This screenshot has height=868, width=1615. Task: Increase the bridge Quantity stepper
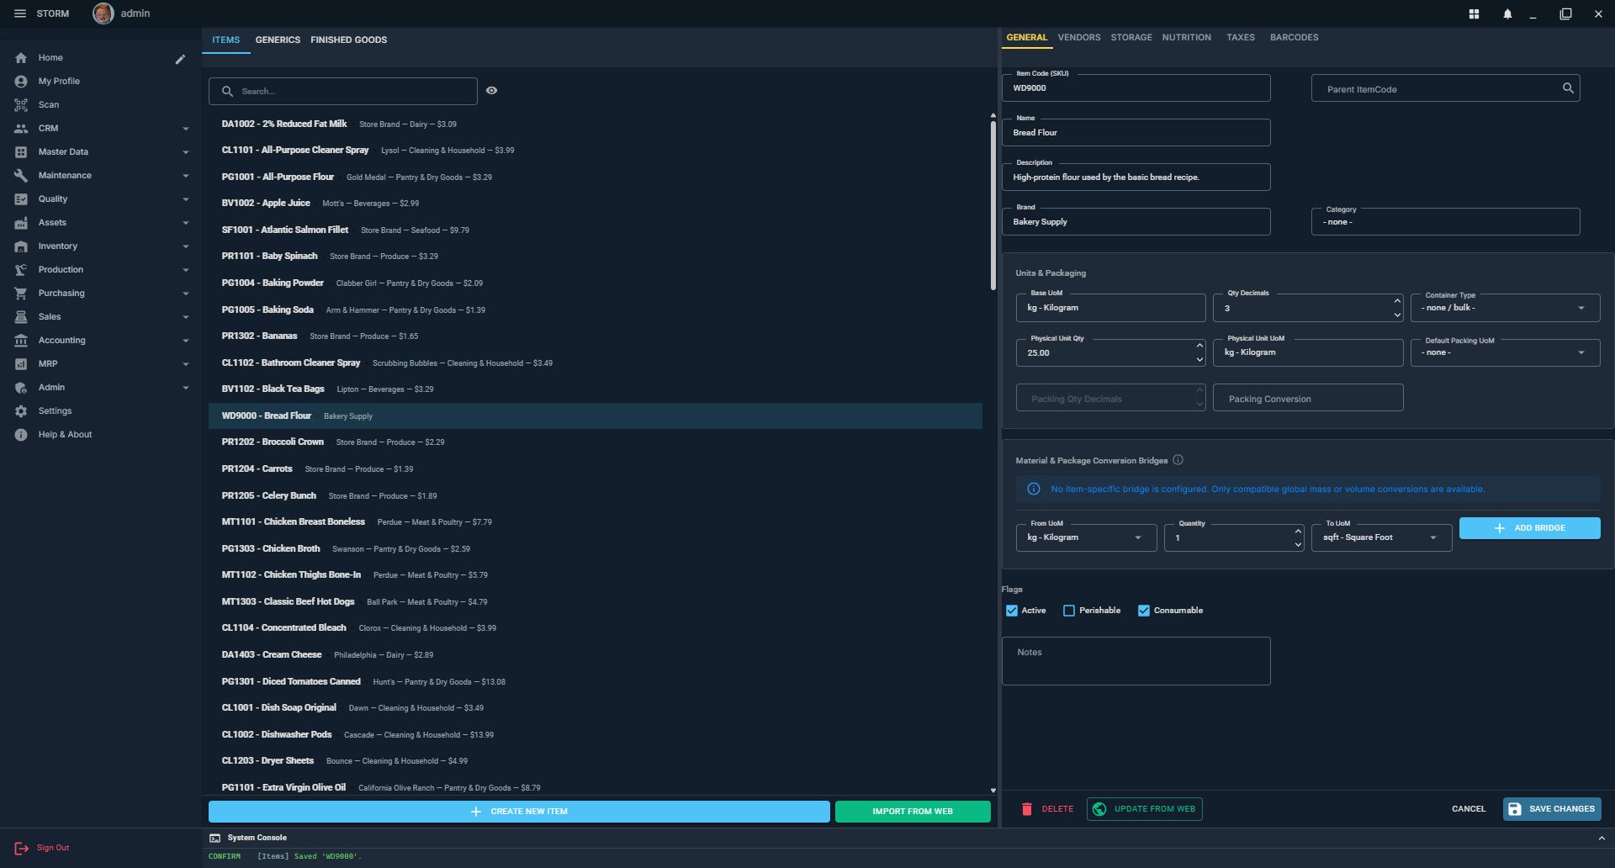click(x=1298, y=532)
